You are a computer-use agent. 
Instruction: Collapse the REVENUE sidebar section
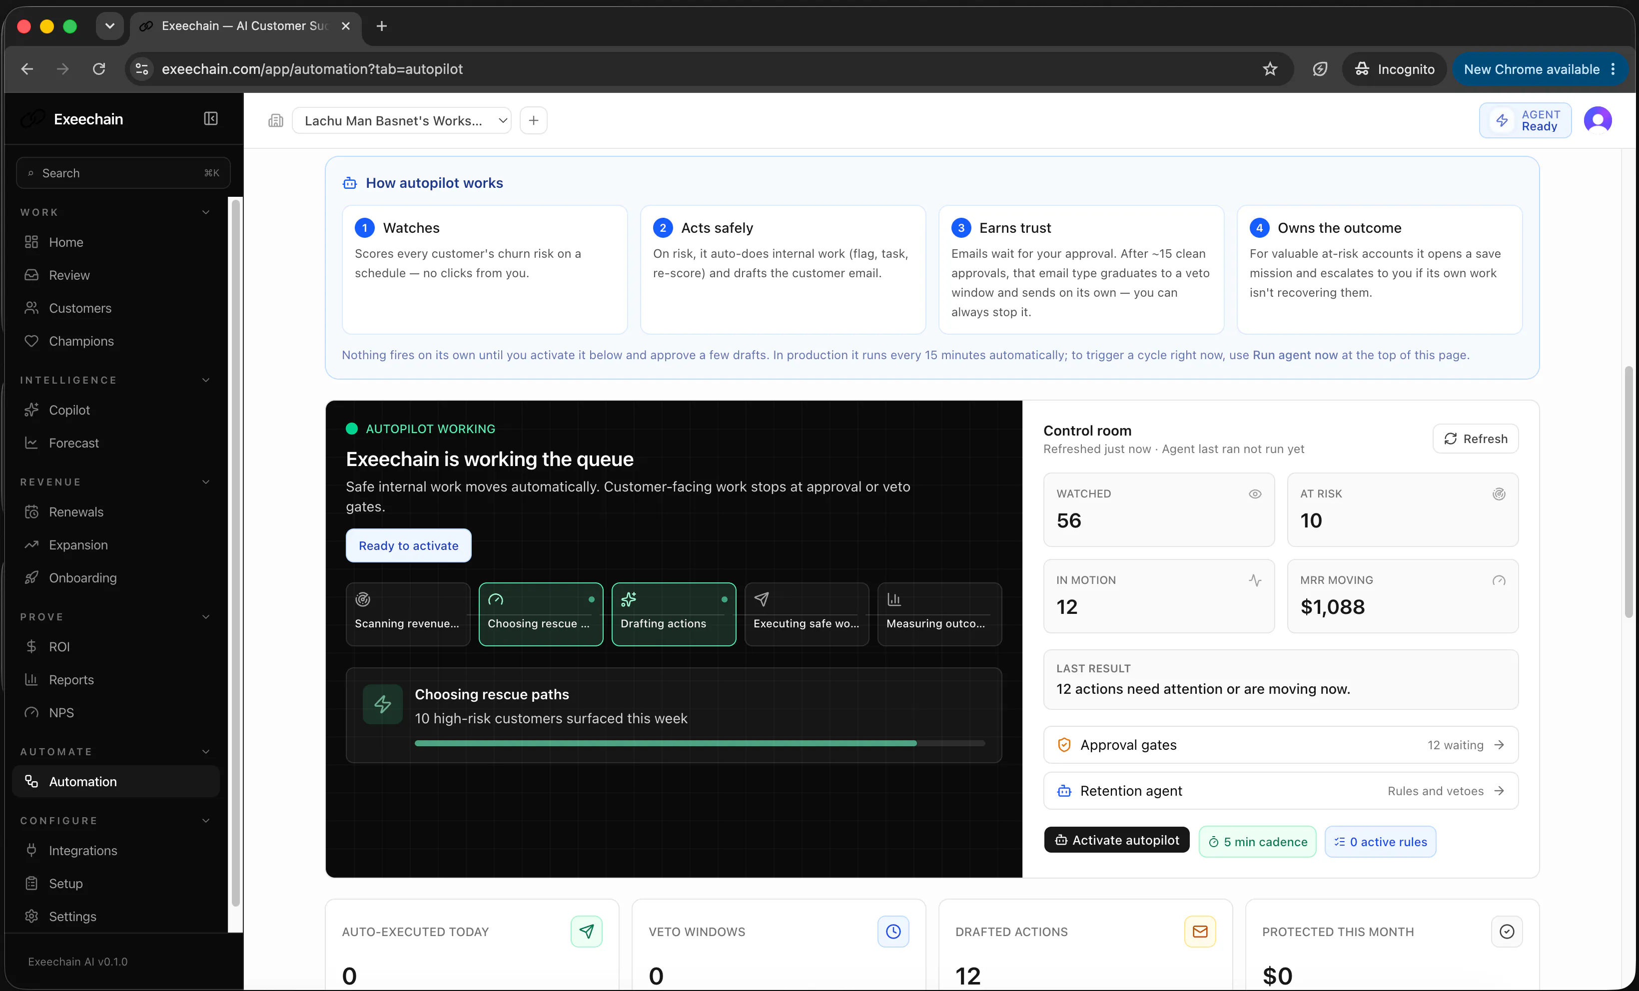205,482
